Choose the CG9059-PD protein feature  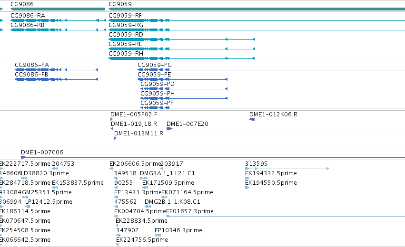(158, 84)
